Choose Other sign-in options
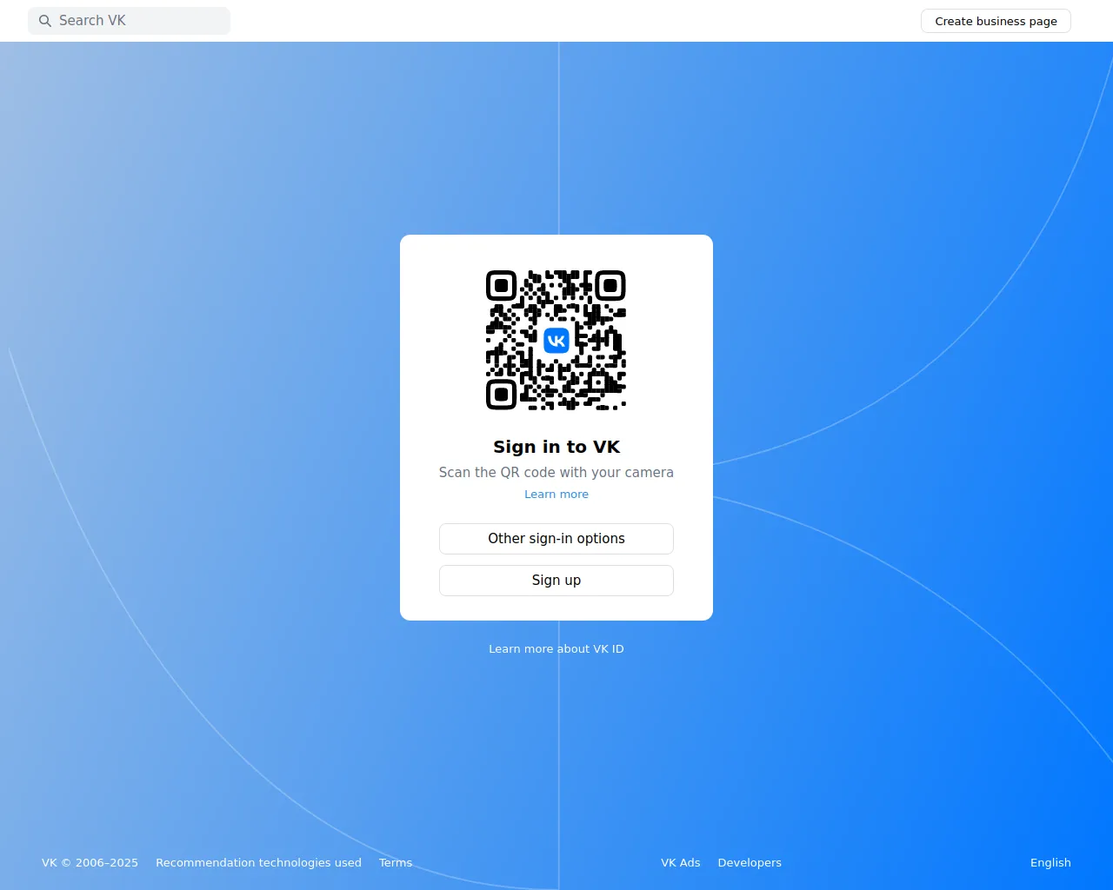 [x=556, y=539]
